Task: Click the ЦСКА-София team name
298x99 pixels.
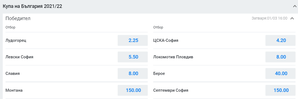Action: [x=166, y=40]
